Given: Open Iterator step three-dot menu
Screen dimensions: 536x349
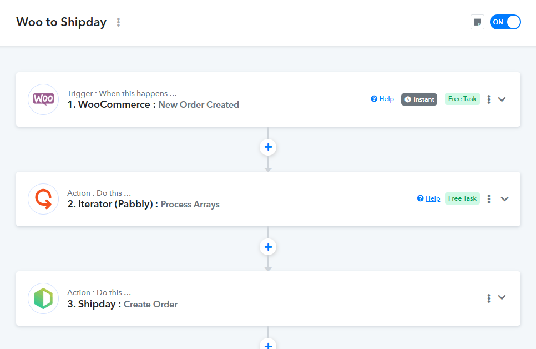Looking at the screenshot, I should point(489,199).
